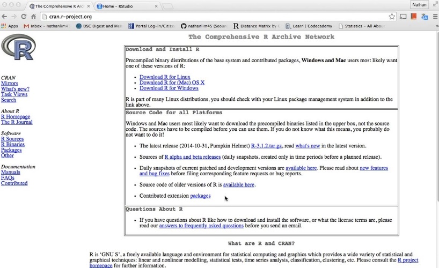This screenshot has height=268, width=439.
Task: Close The Comprehensive R Archive tab
Action: click(89, 6)
